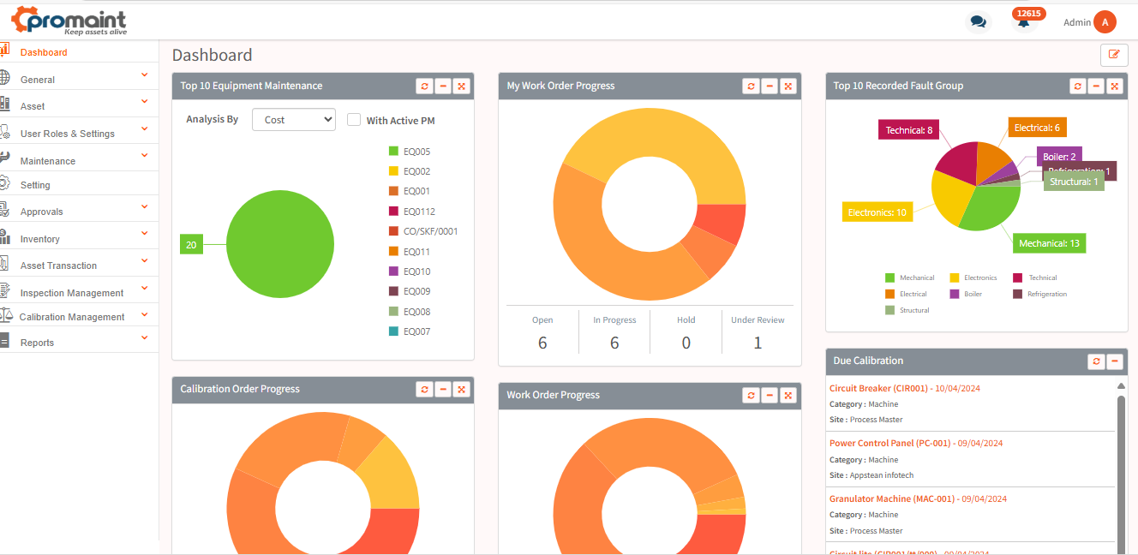Open the edit dashboard icon at top right
The width and height of the screenshot is (1138, 555).
pos(1114,54)
